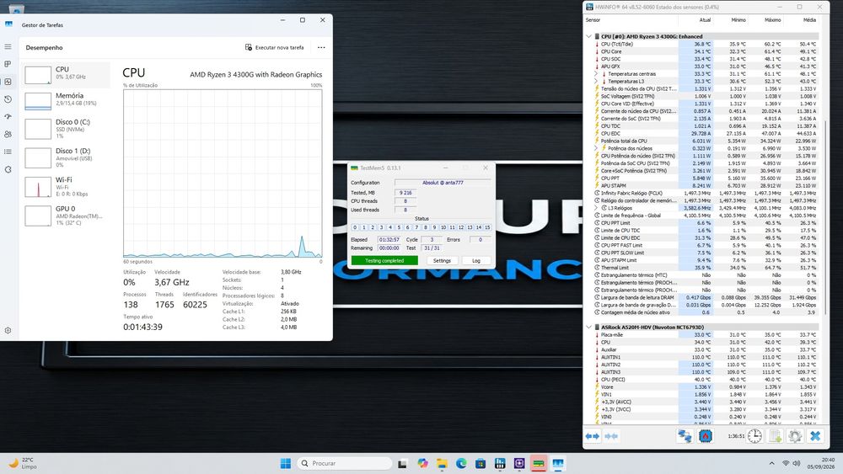Click the Task View icon on taskbar

click(x=402, y=463)
